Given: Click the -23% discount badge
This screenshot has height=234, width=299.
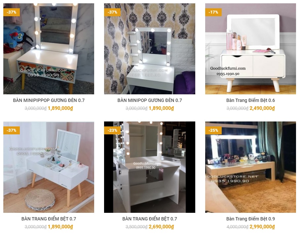Looking at the screenshot, I should click(x=112, y=130).
